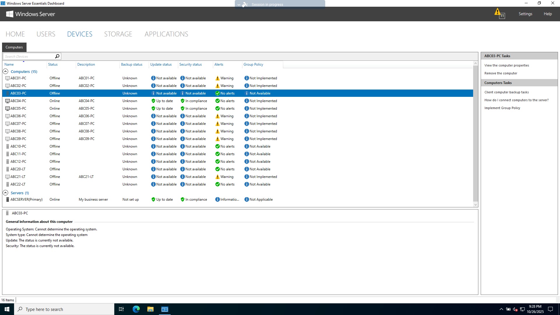Open Microsoft Edge from the taskbar
The width and height of the screenshot is (560, 315).
(136, 309)
